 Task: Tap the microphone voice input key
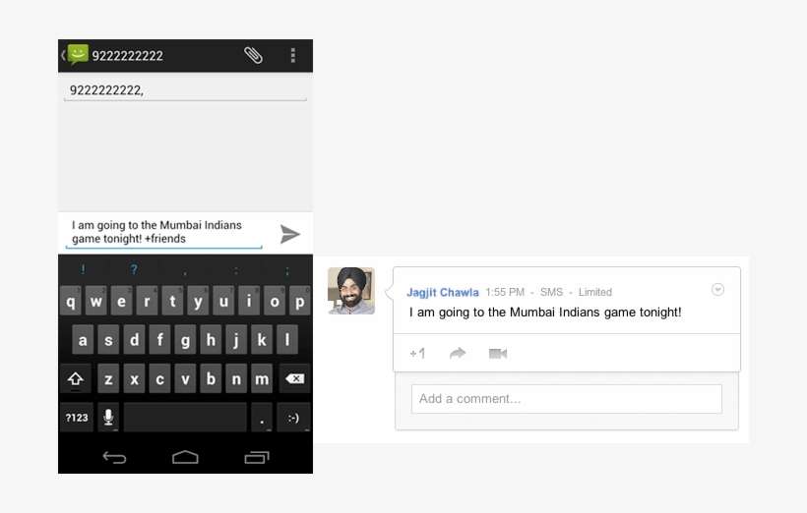coord(107,417)
